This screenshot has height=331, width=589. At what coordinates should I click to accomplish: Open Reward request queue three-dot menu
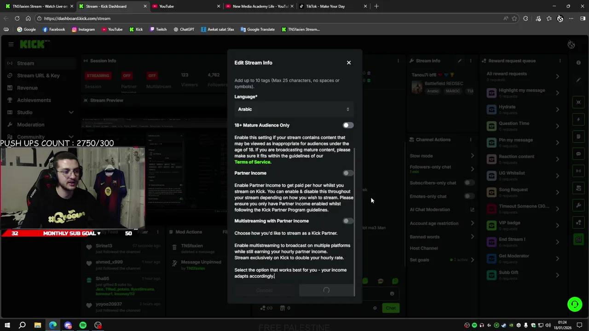point(560,61)
